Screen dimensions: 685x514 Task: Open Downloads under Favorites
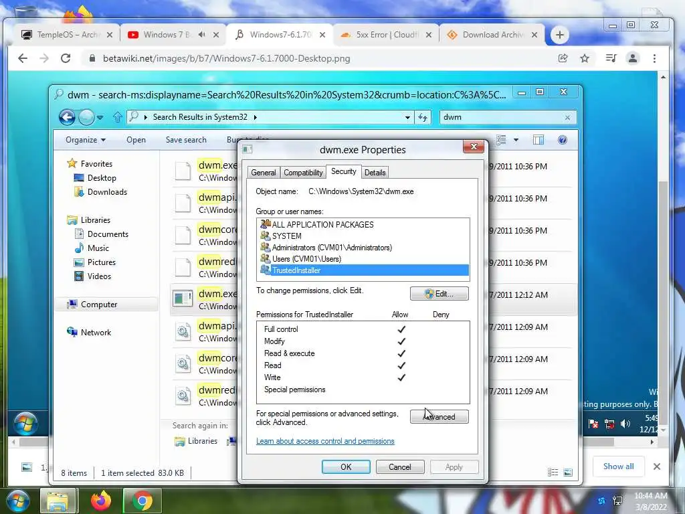point(100,192)
